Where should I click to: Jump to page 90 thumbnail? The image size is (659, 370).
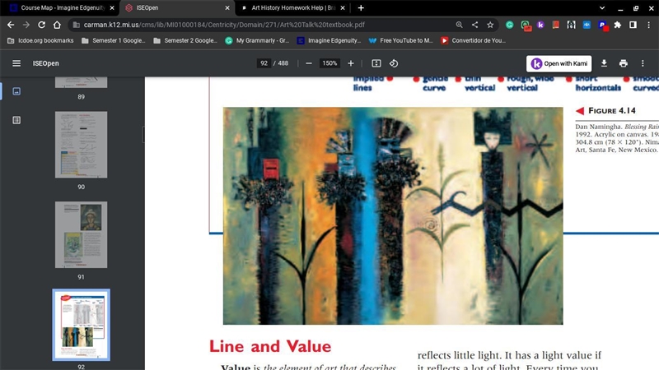tap(81, 145)
